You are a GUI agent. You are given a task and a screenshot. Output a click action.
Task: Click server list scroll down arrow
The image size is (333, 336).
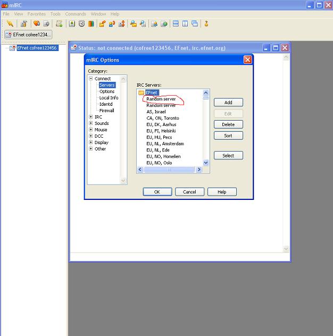tap(206, 163)
